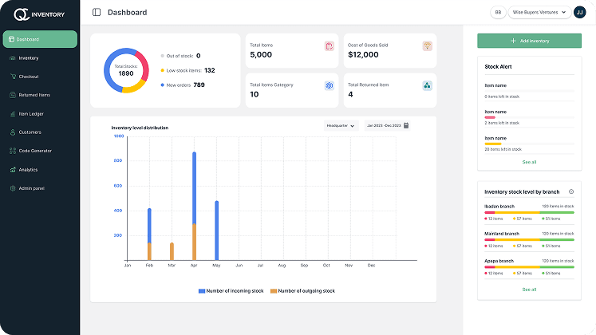Click See all under branch stock levels

point(529,290)
